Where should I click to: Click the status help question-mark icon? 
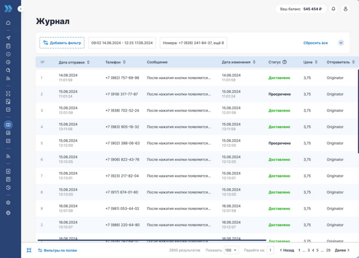pos(284,62)
